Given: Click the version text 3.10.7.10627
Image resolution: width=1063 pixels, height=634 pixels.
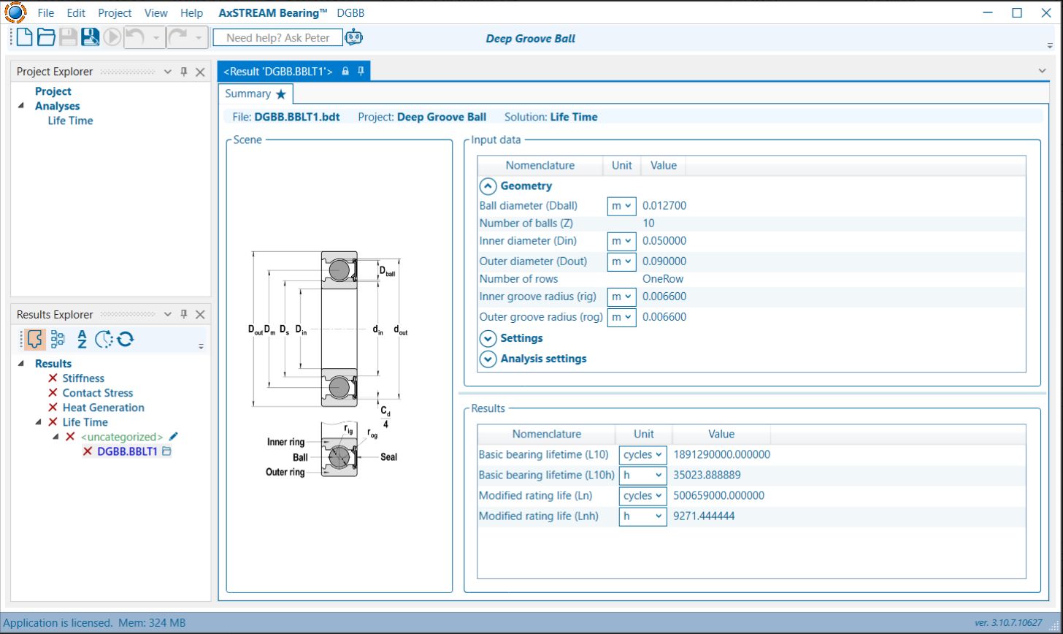Looking at the screenshot, I should (1008, 623).
